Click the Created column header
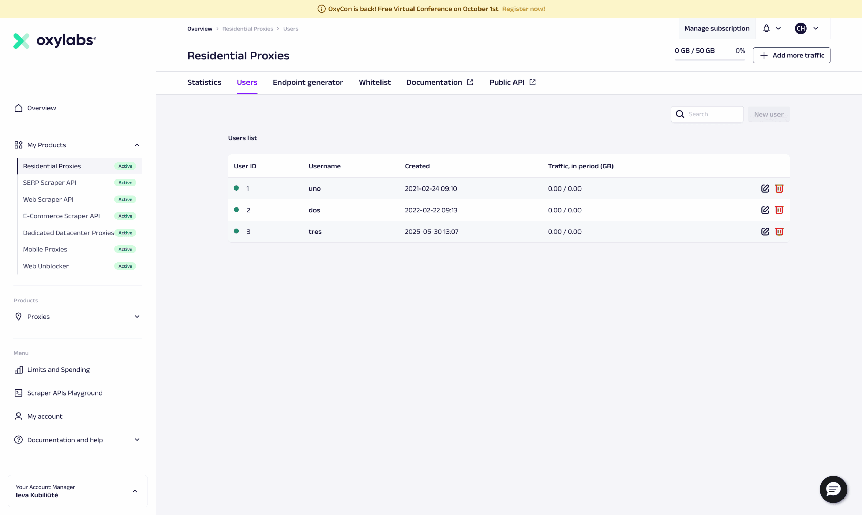The image size is (862, 515). 417,166
